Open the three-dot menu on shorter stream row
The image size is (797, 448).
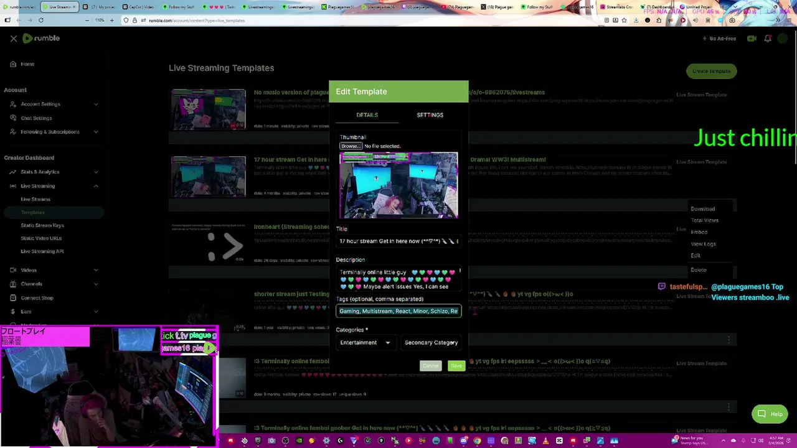729,340
